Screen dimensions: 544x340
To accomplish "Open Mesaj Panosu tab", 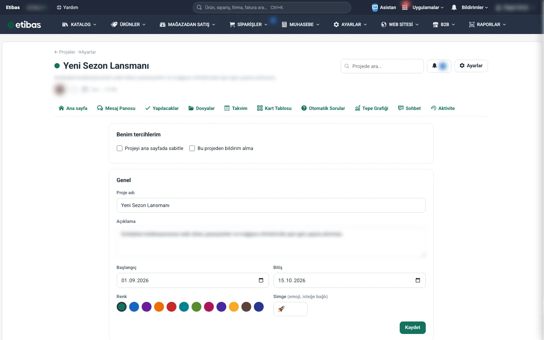I will (x=116, y=108).
